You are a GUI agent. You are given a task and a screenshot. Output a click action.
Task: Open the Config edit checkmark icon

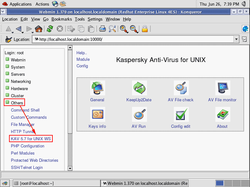181,114
